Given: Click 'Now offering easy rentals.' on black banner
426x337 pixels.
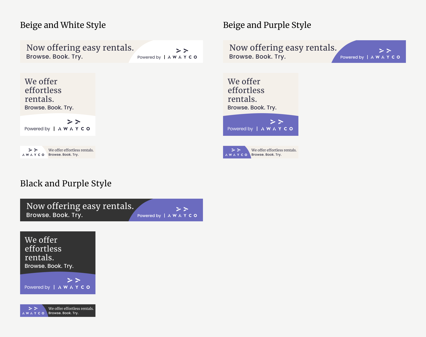Looking at the screenshot, I should click(80, 206).
